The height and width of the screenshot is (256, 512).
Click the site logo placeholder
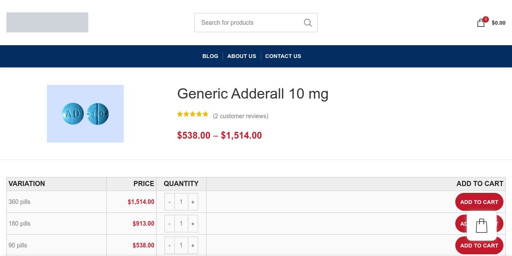tap(47, 23)
